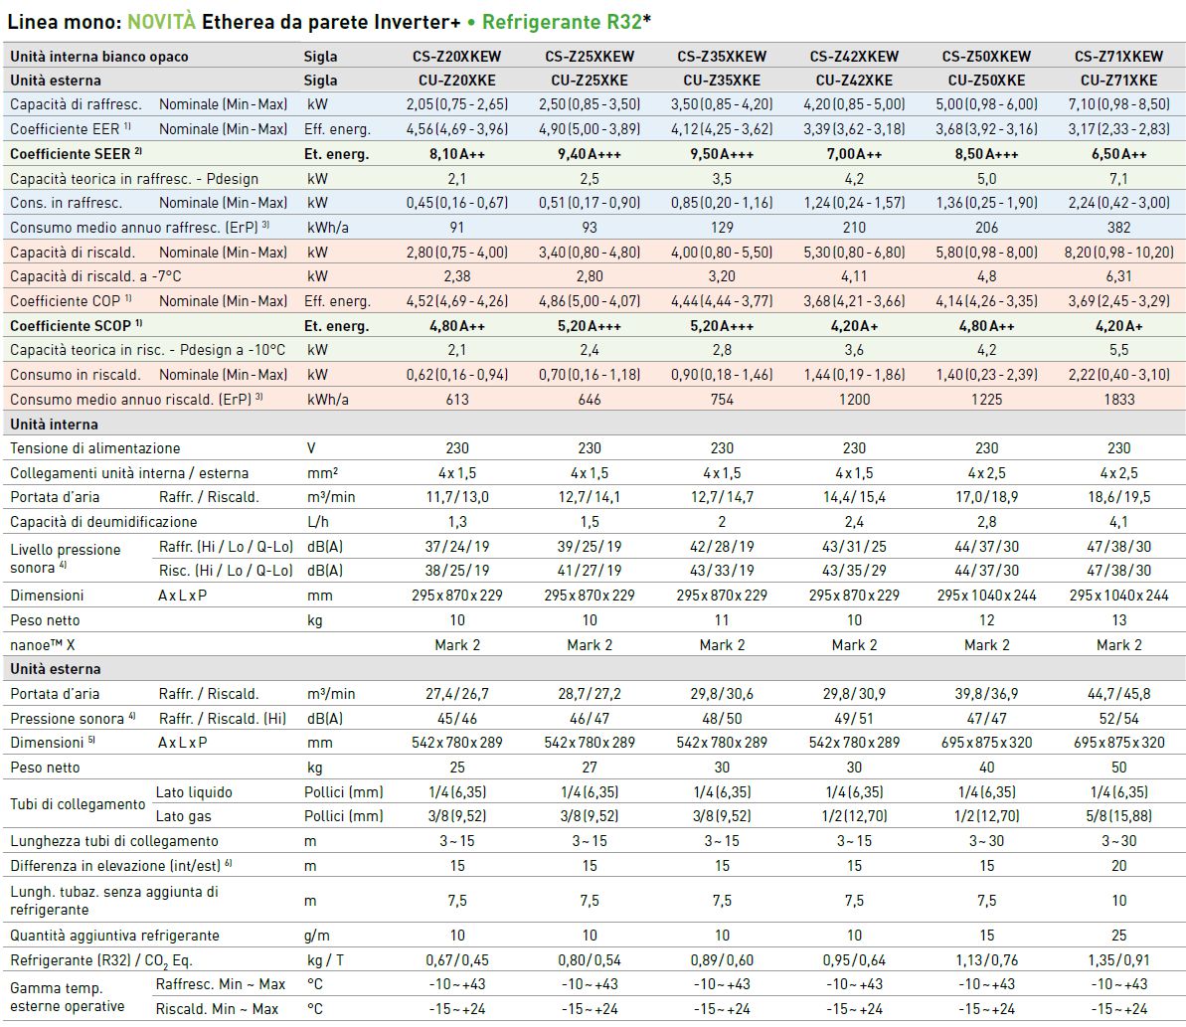Screen dimensions: 1186x1027
Task: Select the nanoe X row label
Action: 43,645
